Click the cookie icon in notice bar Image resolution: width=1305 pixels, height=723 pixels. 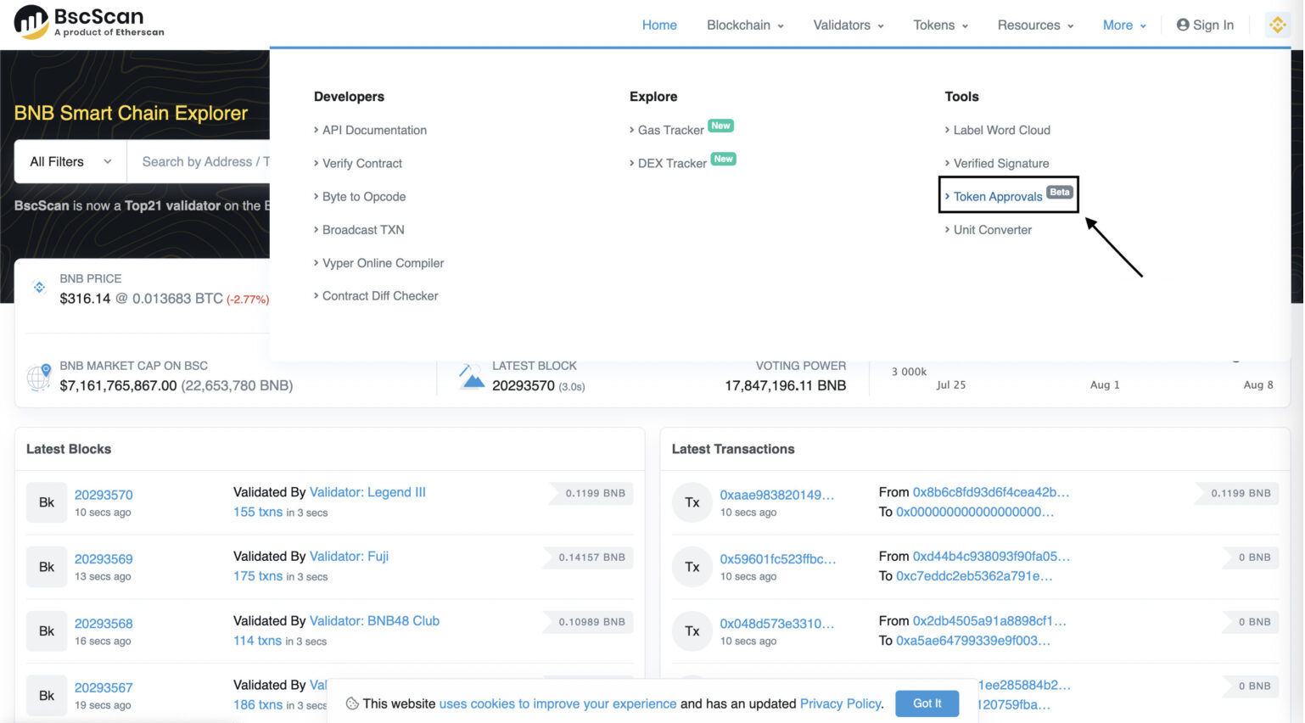coord(352,703)
